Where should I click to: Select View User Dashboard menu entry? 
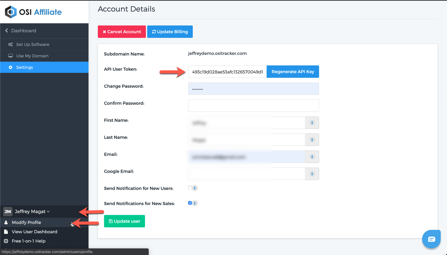pos(34,231)
